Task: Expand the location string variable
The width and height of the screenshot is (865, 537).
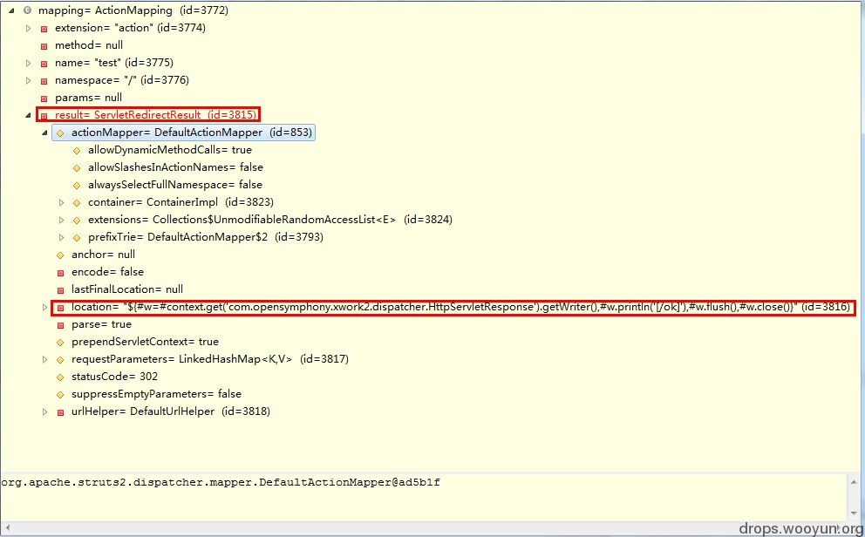Action: click(45, 308)
